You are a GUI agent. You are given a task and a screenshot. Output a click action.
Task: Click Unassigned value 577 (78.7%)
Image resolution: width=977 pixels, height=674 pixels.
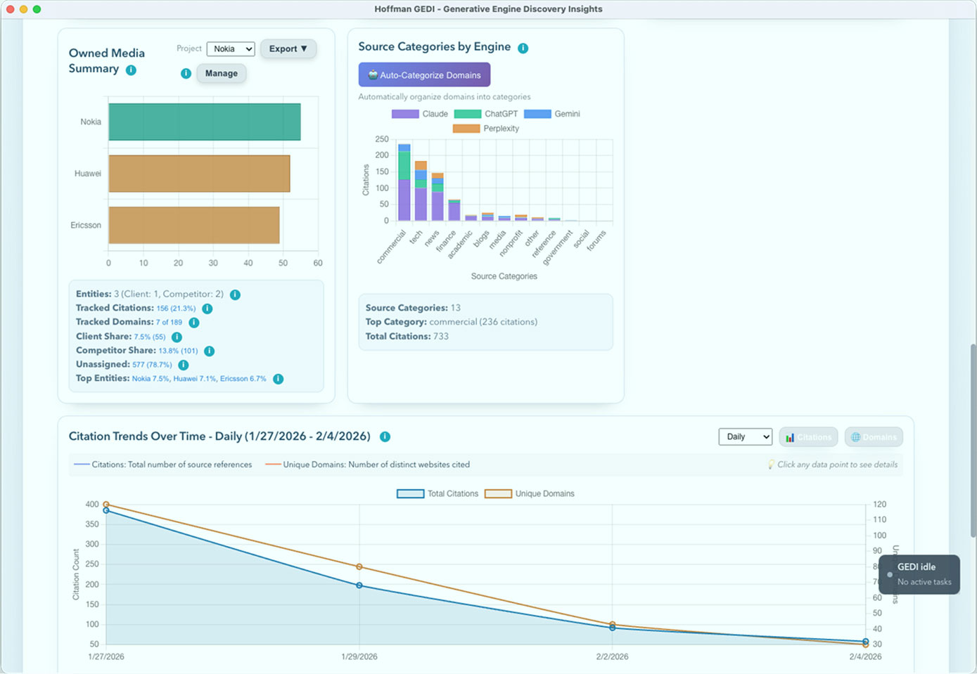click(152, 365)
